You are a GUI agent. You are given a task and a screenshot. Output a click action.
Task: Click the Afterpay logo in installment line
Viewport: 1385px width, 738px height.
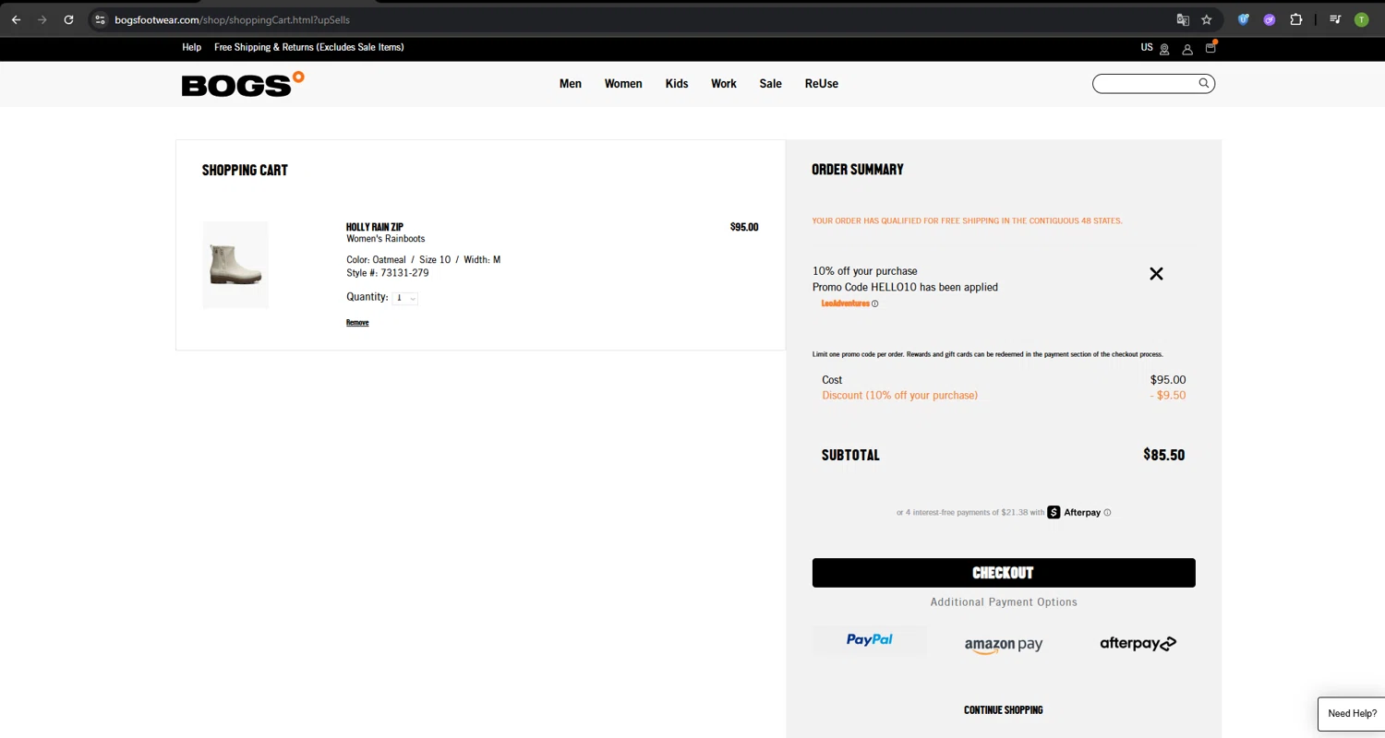point(1074,512)
